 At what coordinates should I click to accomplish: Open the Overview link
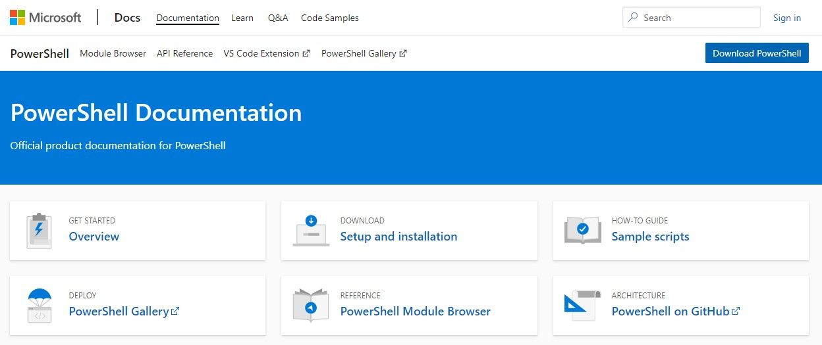tap(94, 237)
